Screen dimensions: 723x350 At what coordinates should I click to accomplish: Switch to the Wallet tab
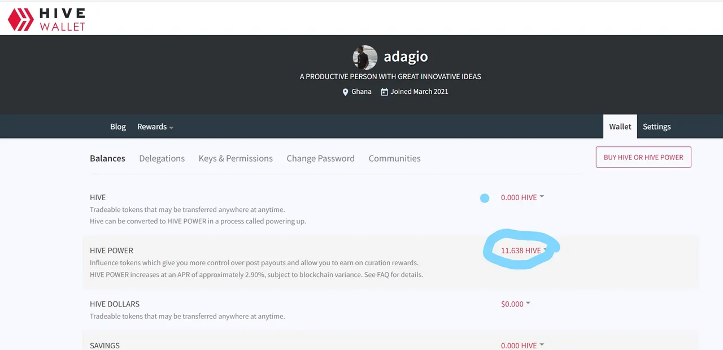tap(620, 127)
